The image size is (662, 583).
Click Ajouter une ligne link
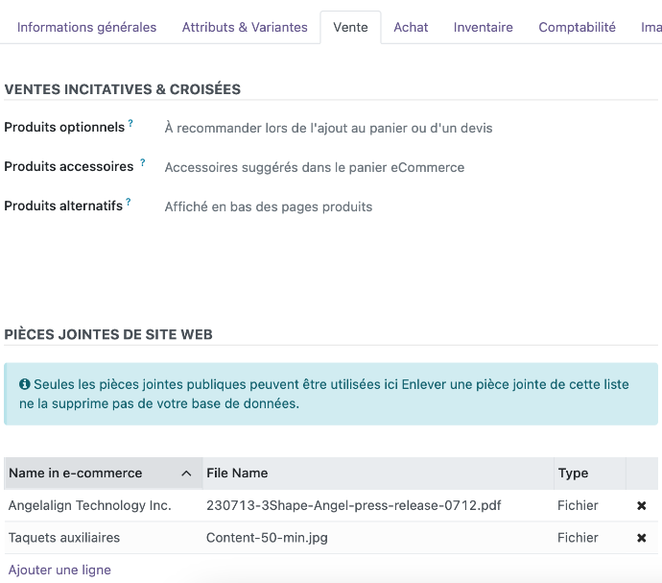coord(59,570)
